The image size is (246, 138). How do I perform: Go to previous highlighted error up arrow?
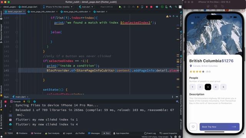point(173,16)
